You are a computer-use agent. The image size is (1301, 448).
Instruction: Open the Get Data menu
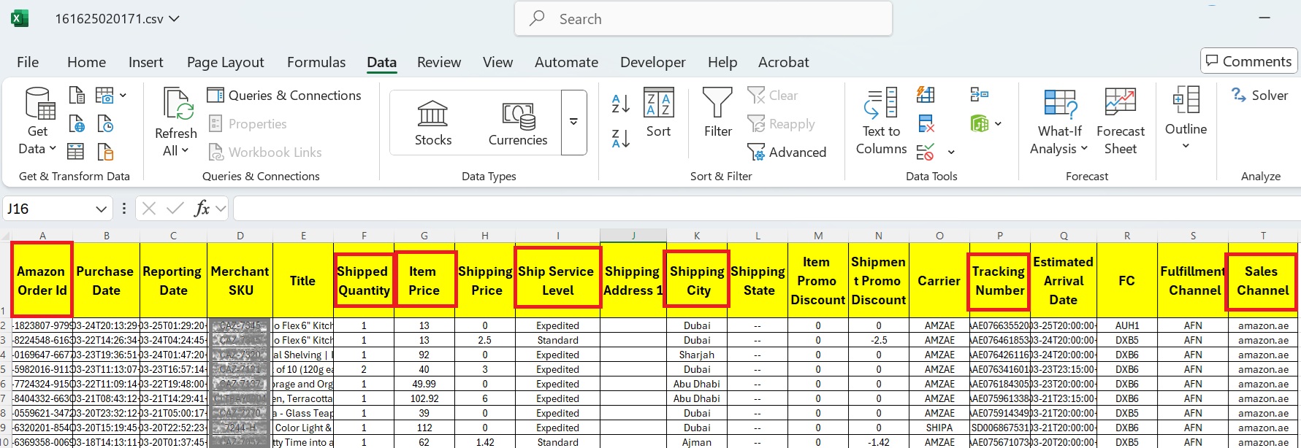coord(37,121)
